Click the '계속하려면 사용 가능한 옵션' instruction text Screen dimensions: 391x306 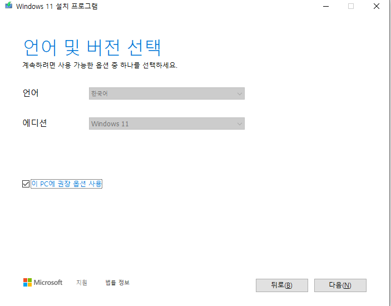pyautogui.click(x=100, y=65)
